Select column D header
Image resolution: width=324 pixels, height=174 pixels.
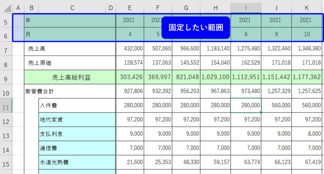(x=111, y=8)
